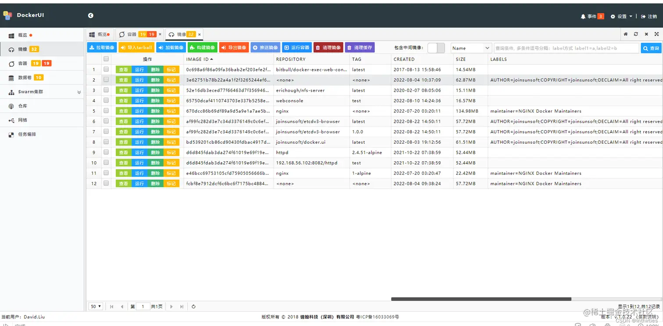Go to last page icon

[182, 307]
